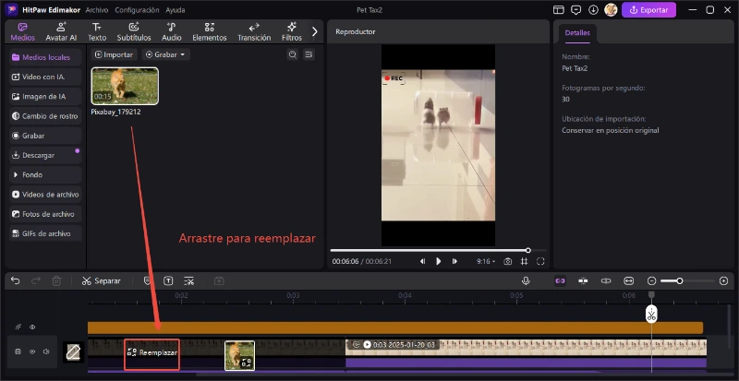Expand the Fondo item in the sidebar
This screenshot has width=739, height=381.
45,174
